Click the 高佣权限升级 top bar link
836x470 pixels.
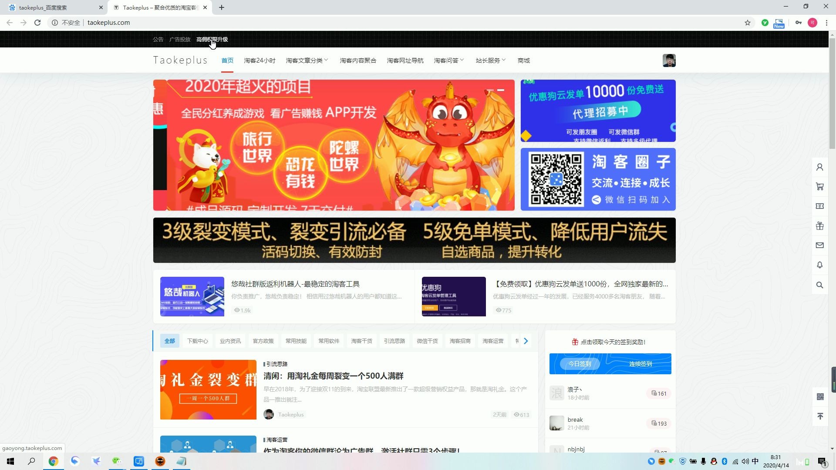click(x=212, y=40)
